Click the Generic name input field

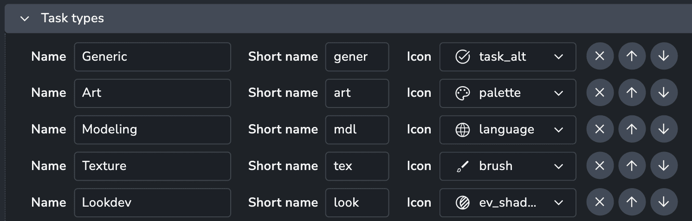pyautogui.click(x=152, y=57)
